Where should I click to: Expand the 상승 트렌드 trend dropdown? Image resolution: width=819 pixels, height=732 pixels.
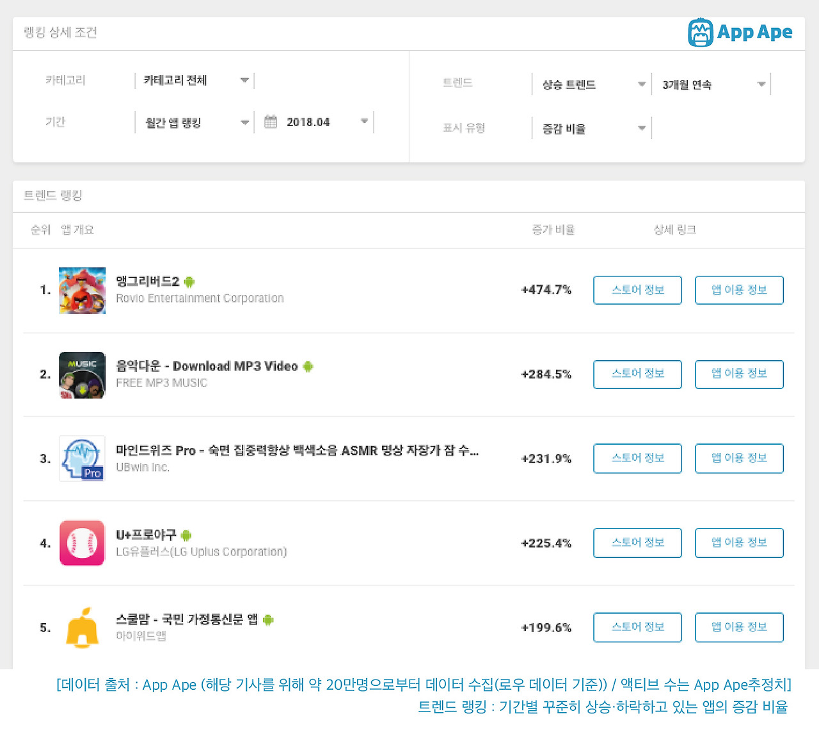click(x=592, y=84)
